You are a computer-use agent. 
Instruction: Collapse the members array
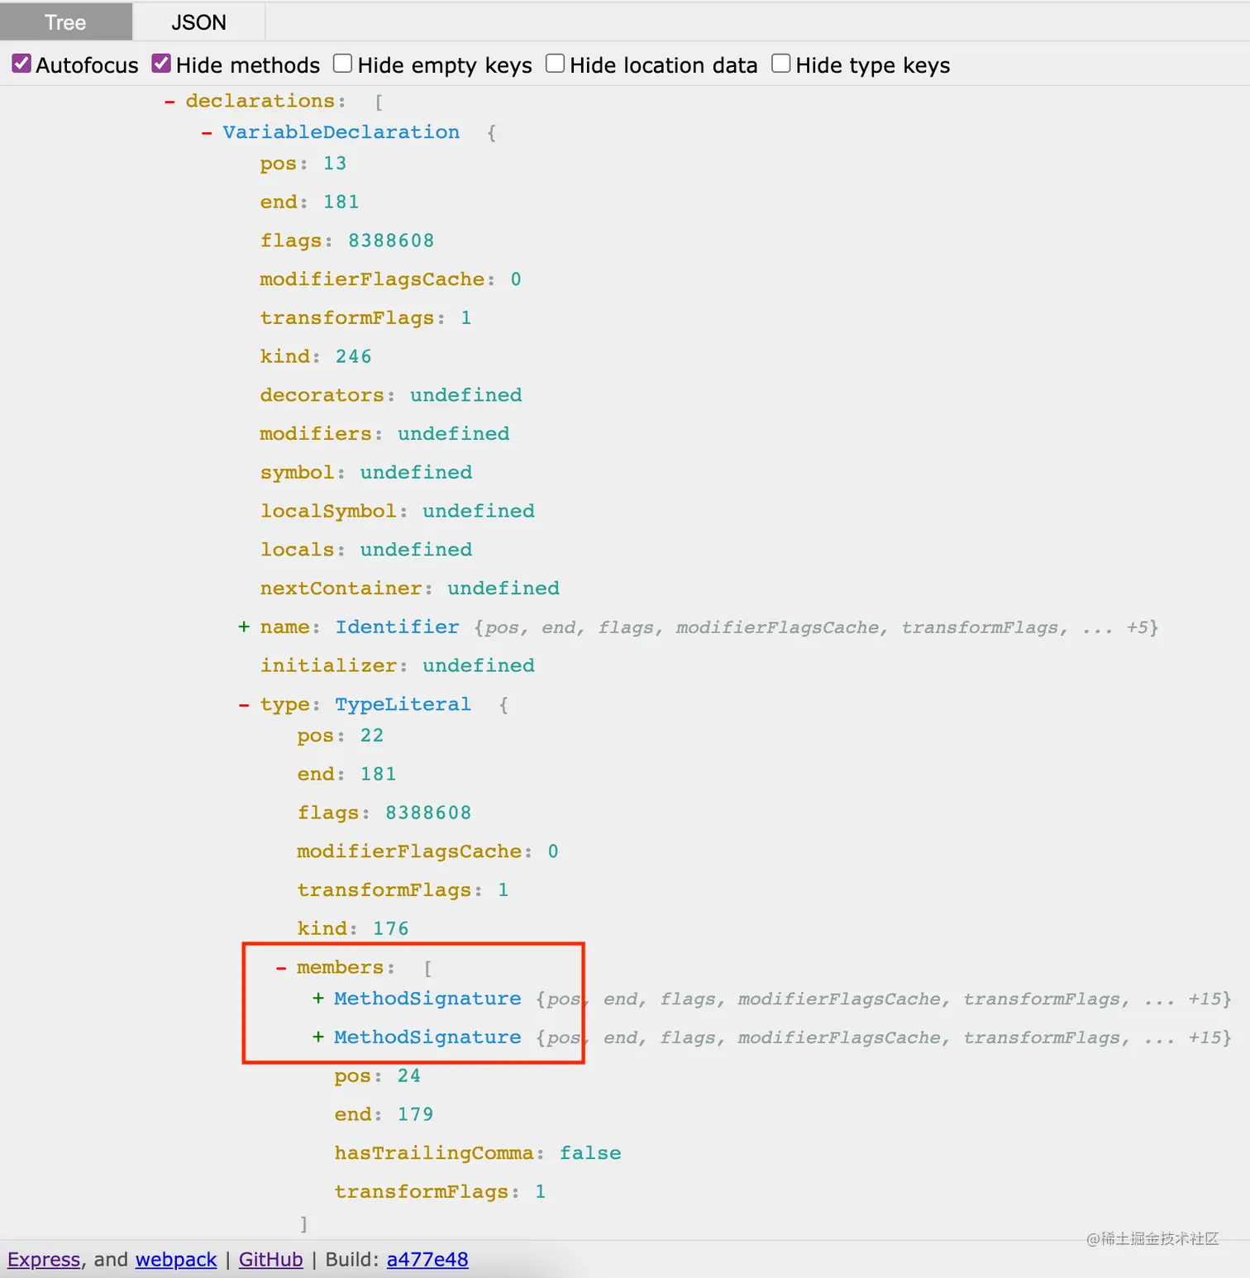pos(281,967)
